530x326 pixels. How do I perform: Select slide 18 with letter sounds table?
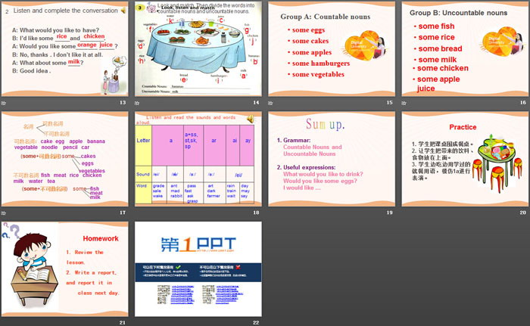tap(198, 159)
